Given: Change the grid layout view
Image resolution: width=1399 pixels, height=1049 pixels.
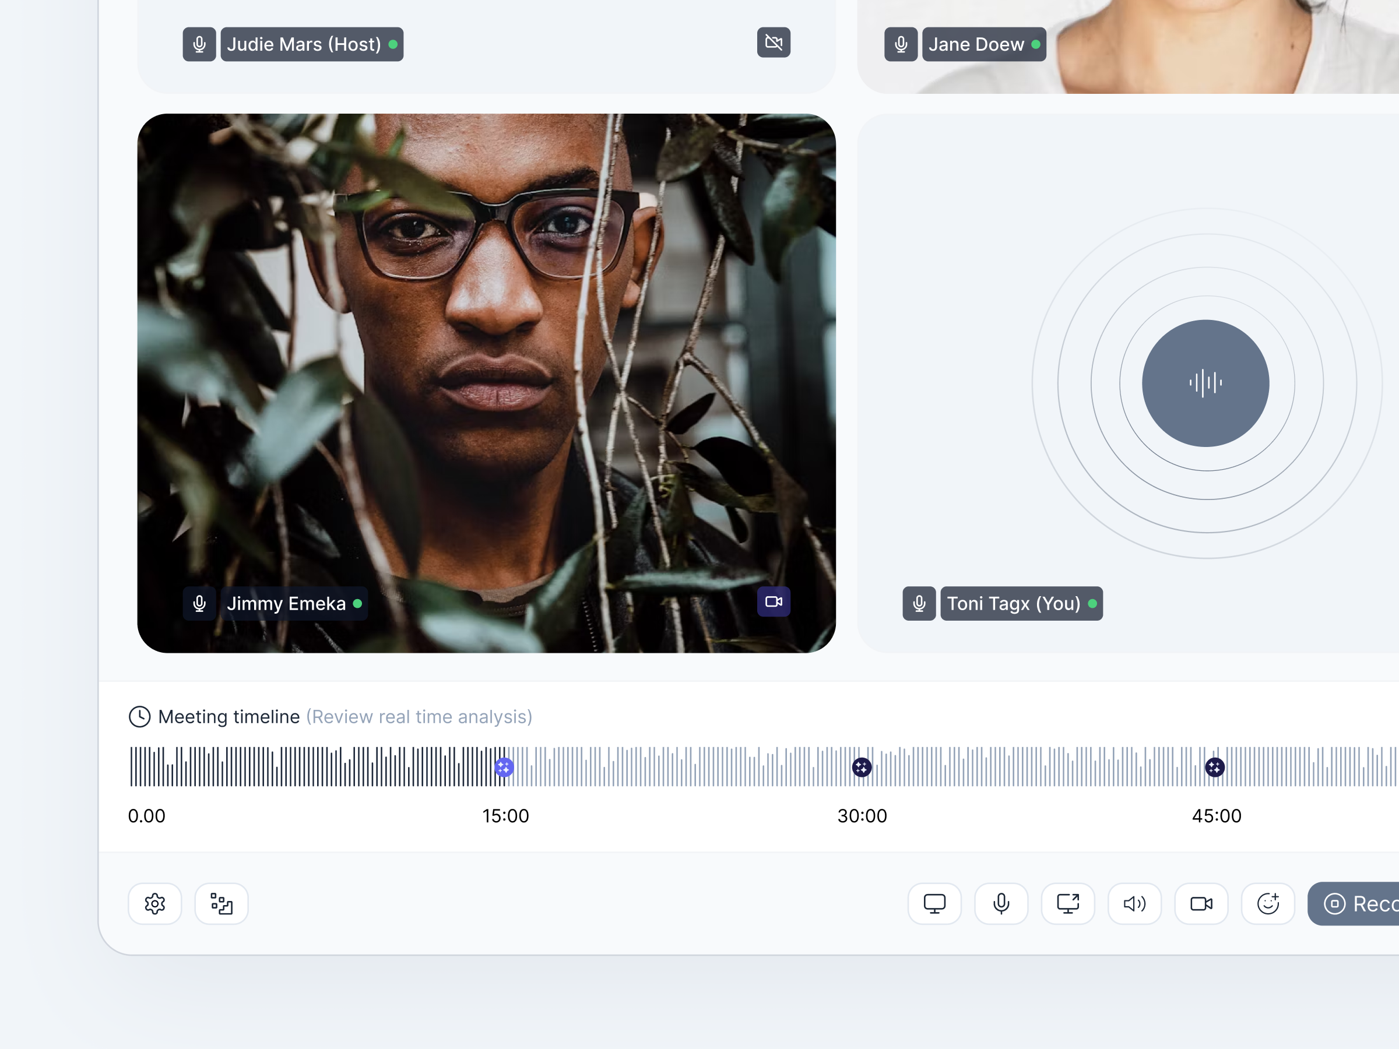Looking at the screenshot, I should [x=221, y=903].
